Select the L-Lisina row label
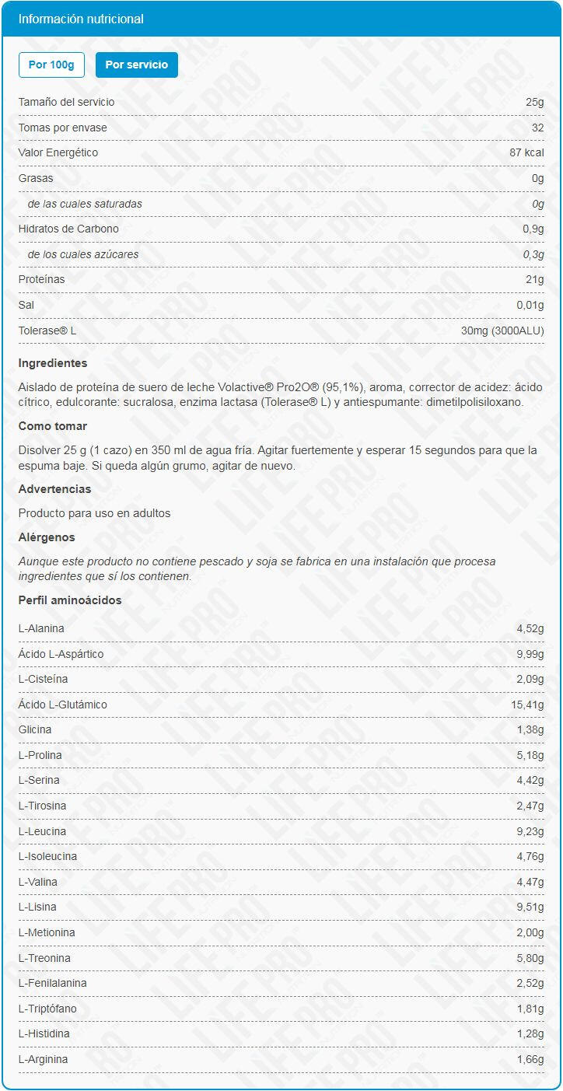This screenshot has width=563, height=1091. (x=37, y=907)
